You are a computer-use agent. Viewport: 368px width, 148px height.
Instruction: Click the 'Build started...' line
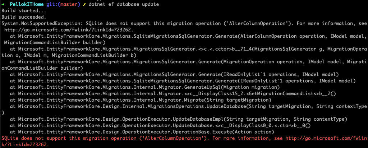pyautogui.click(x=24, y=11)
